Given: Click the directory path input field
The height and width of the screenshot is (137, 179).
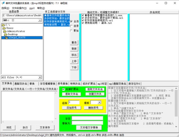Looking at the screenshot, I should (22, 15).
